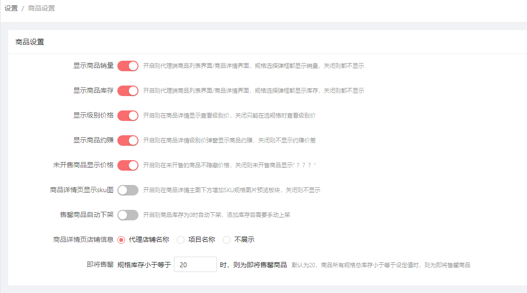Disable the 显示商品销量 toggle switch
The height and width of the screenshot is (293, 527).
tap(128, 66)
